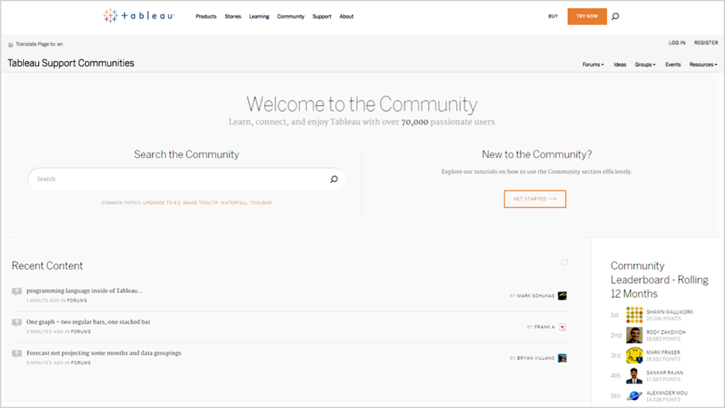Click Frank A's avatar icon
The height and width of the screenshot is (408, 725).
562,327
